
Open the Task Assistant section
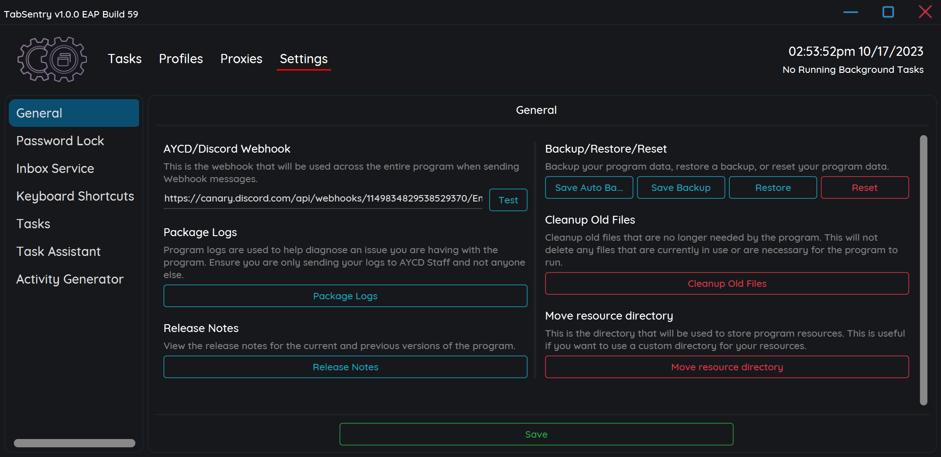(x=59, y=251)
